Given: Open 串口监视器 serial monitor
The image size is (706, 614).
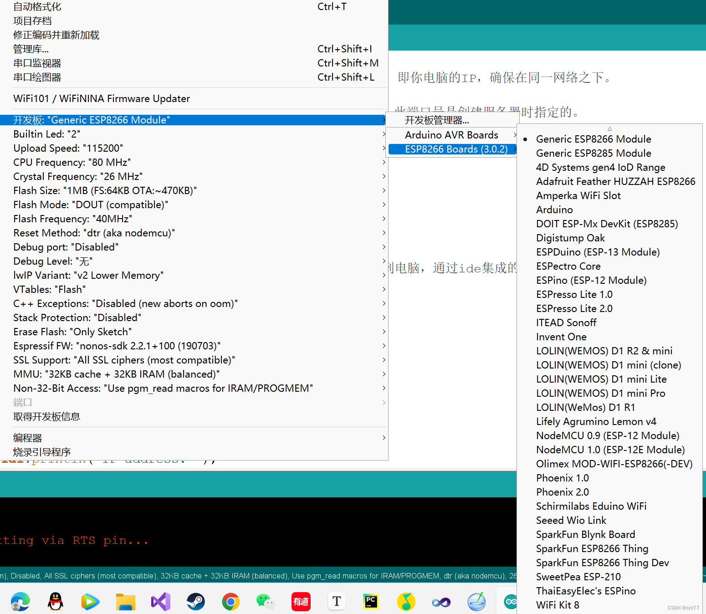Looking at the screenshot, I should [194, 63].
